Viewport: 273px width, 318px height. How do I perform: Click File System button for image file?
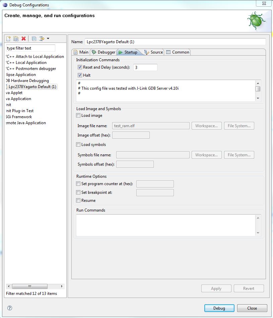tap(239, 126)
